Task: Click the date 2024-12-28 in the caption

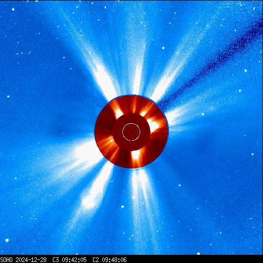Action: pyautogui.click(x=31, y=260)
